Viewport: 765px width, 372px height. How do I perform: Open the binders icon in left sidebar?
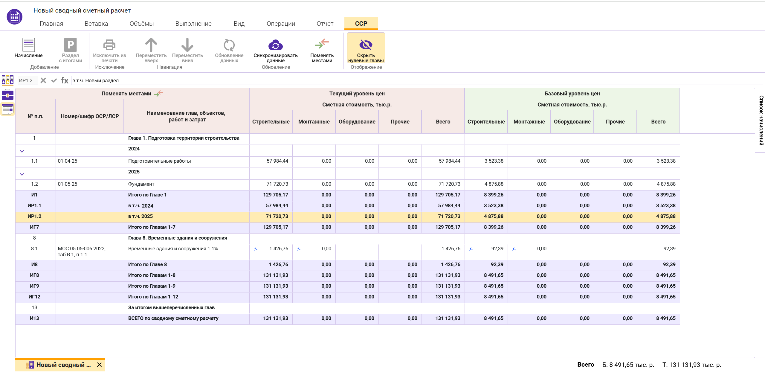pyautogui.click(x=7, y=80)
